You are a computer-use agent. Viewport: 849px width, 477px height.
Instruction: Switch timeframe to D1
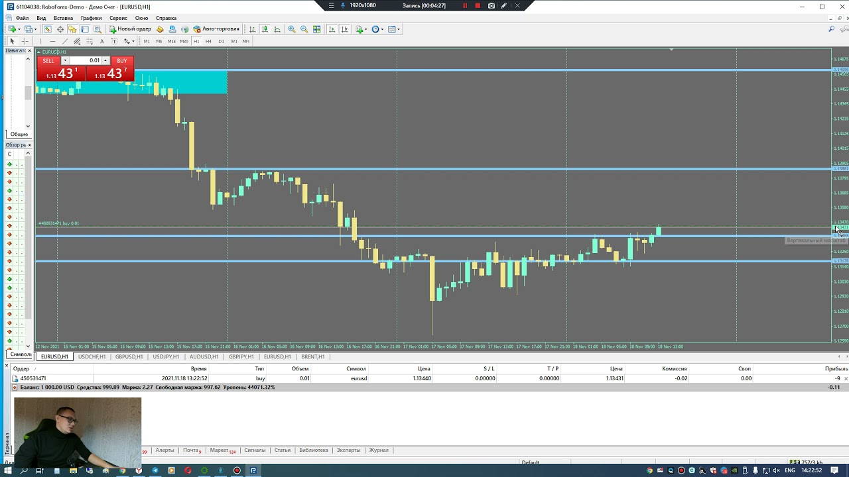222,41
